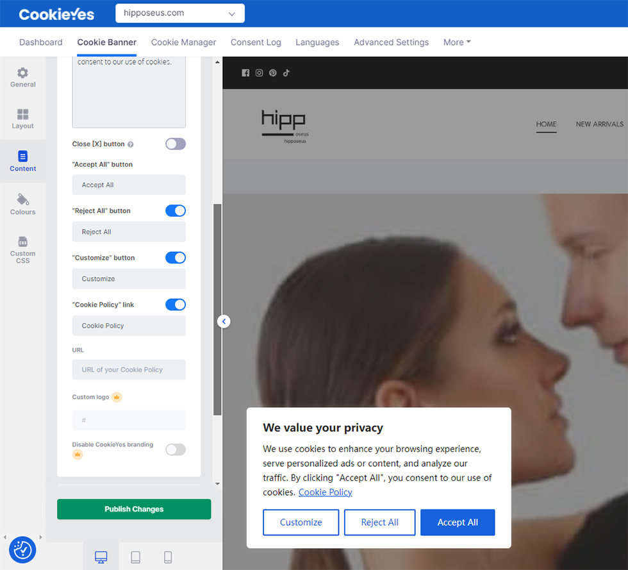Click the Publish Changes button
Viewport: 628px width, 570px height.
134,509
